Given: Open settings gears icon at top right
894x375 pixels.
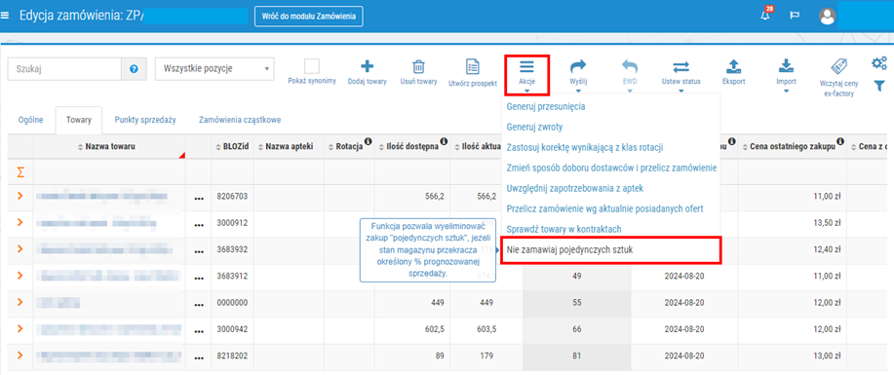Looking at the screenshot, I should (x=878, y=62).
